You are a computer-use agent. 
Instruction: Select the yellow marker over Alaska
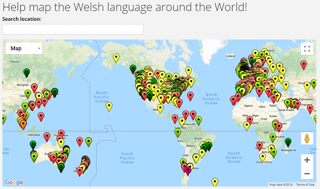point(116,57)
